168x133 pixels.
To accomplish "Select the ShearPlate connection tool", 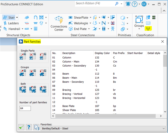I will [78, 17].
